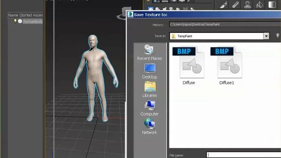Toggle the lightbulb visibility of humanBody
The height and width of the screenshot is (158, 281).
point(15,22)
